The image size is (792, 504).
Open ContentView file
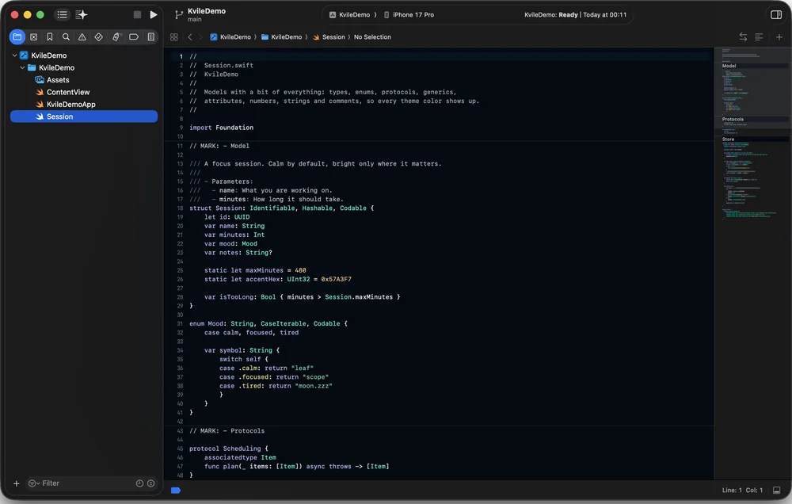[x=62, y=92]
